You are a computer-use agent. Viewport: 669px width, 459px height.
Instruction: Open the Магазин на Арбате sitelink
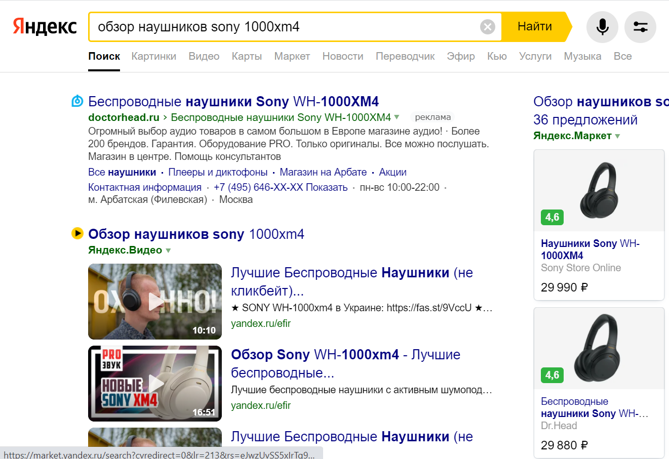[323, 172]
